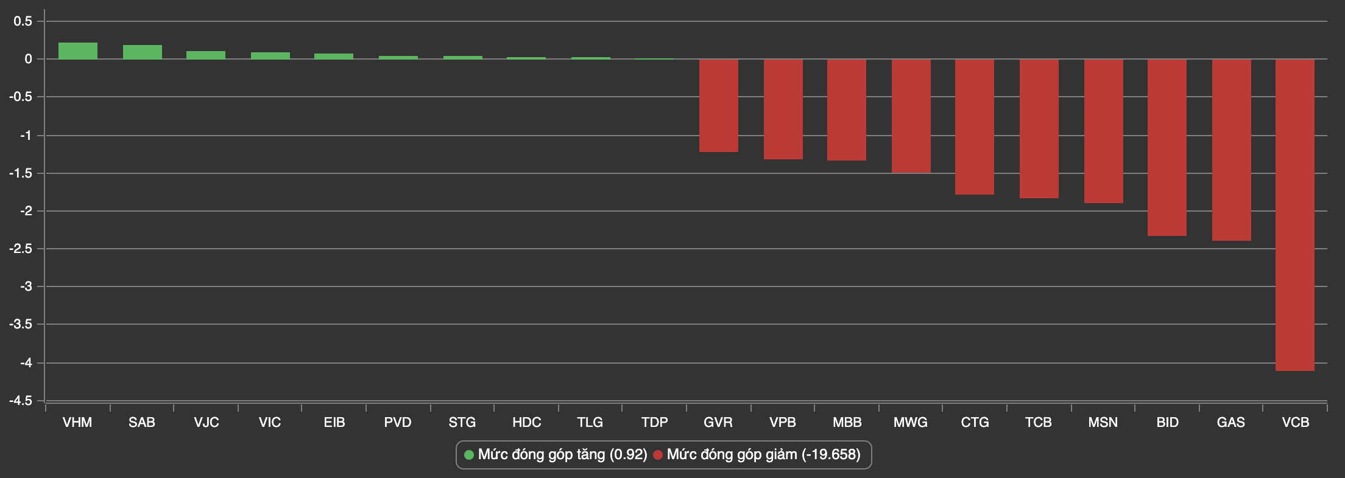
Task: Select the MBB red bar
Action: 847,110
